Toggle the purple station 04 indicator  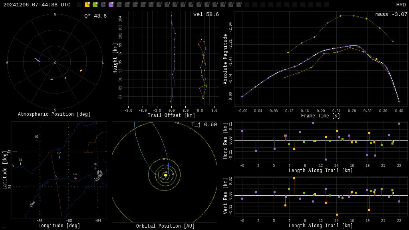pyautogui.click(x=111, y=5)
